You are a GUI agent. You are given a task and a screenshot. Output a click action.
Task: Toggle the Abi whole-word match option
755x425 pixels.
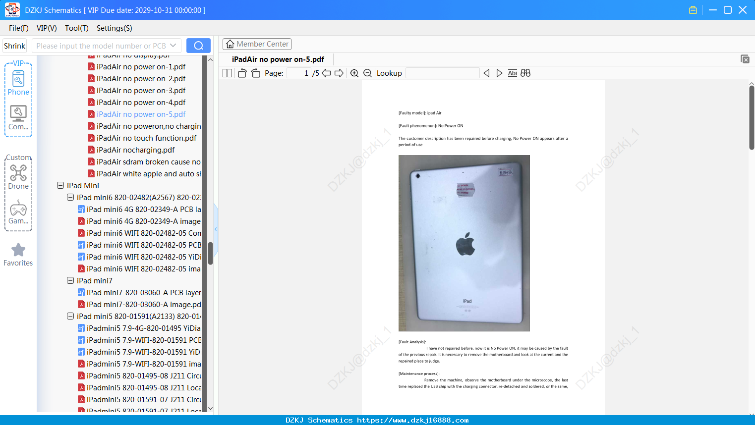click(513, 73)
